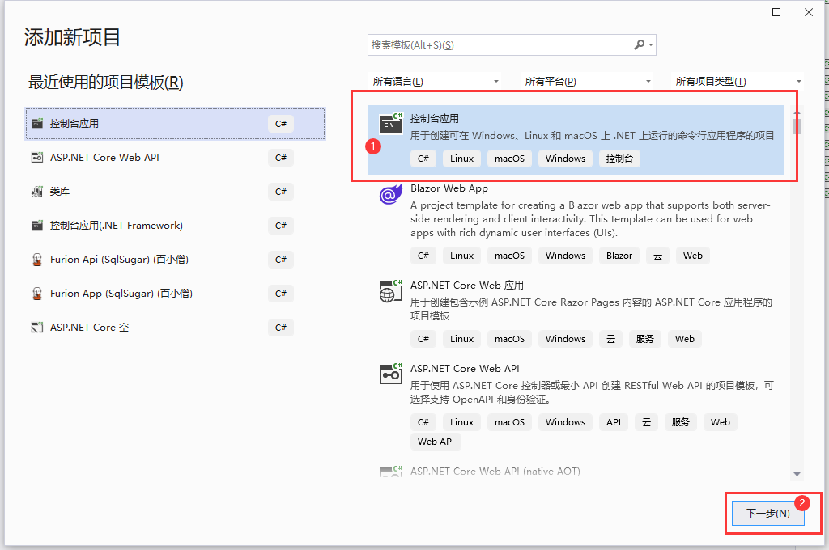The width and height of the screenshot is (829, 550).
Task: Close the 添加新项目 dialog
Action: (x=809, y=12)
